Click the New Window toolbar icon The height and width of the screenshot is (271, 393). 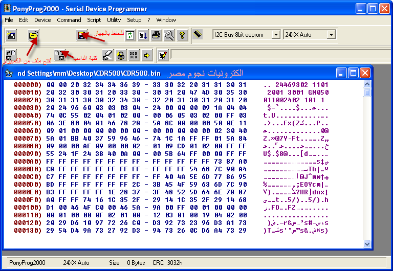pos(11,35)
